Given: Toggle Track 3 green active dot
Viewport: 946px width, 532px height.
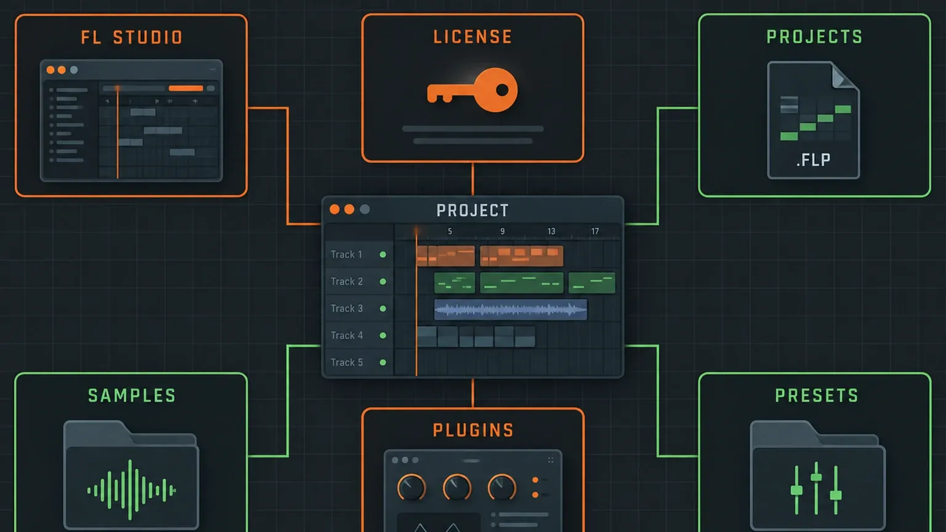Looking at the screenshot, I should pyautogui.click(x=382, y=308).
